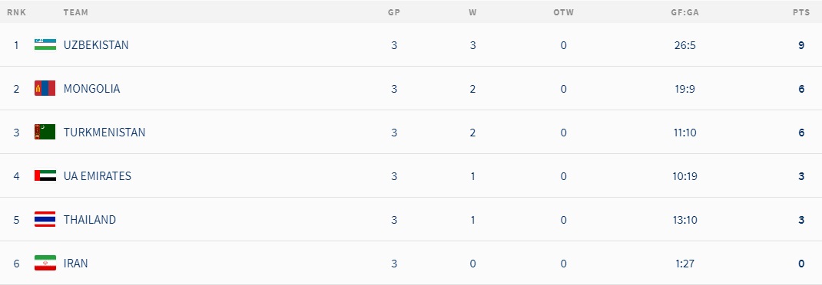The image size is (822, 285).
Task: Click the Turkmenistan flag icon
Action: point(45,132)
